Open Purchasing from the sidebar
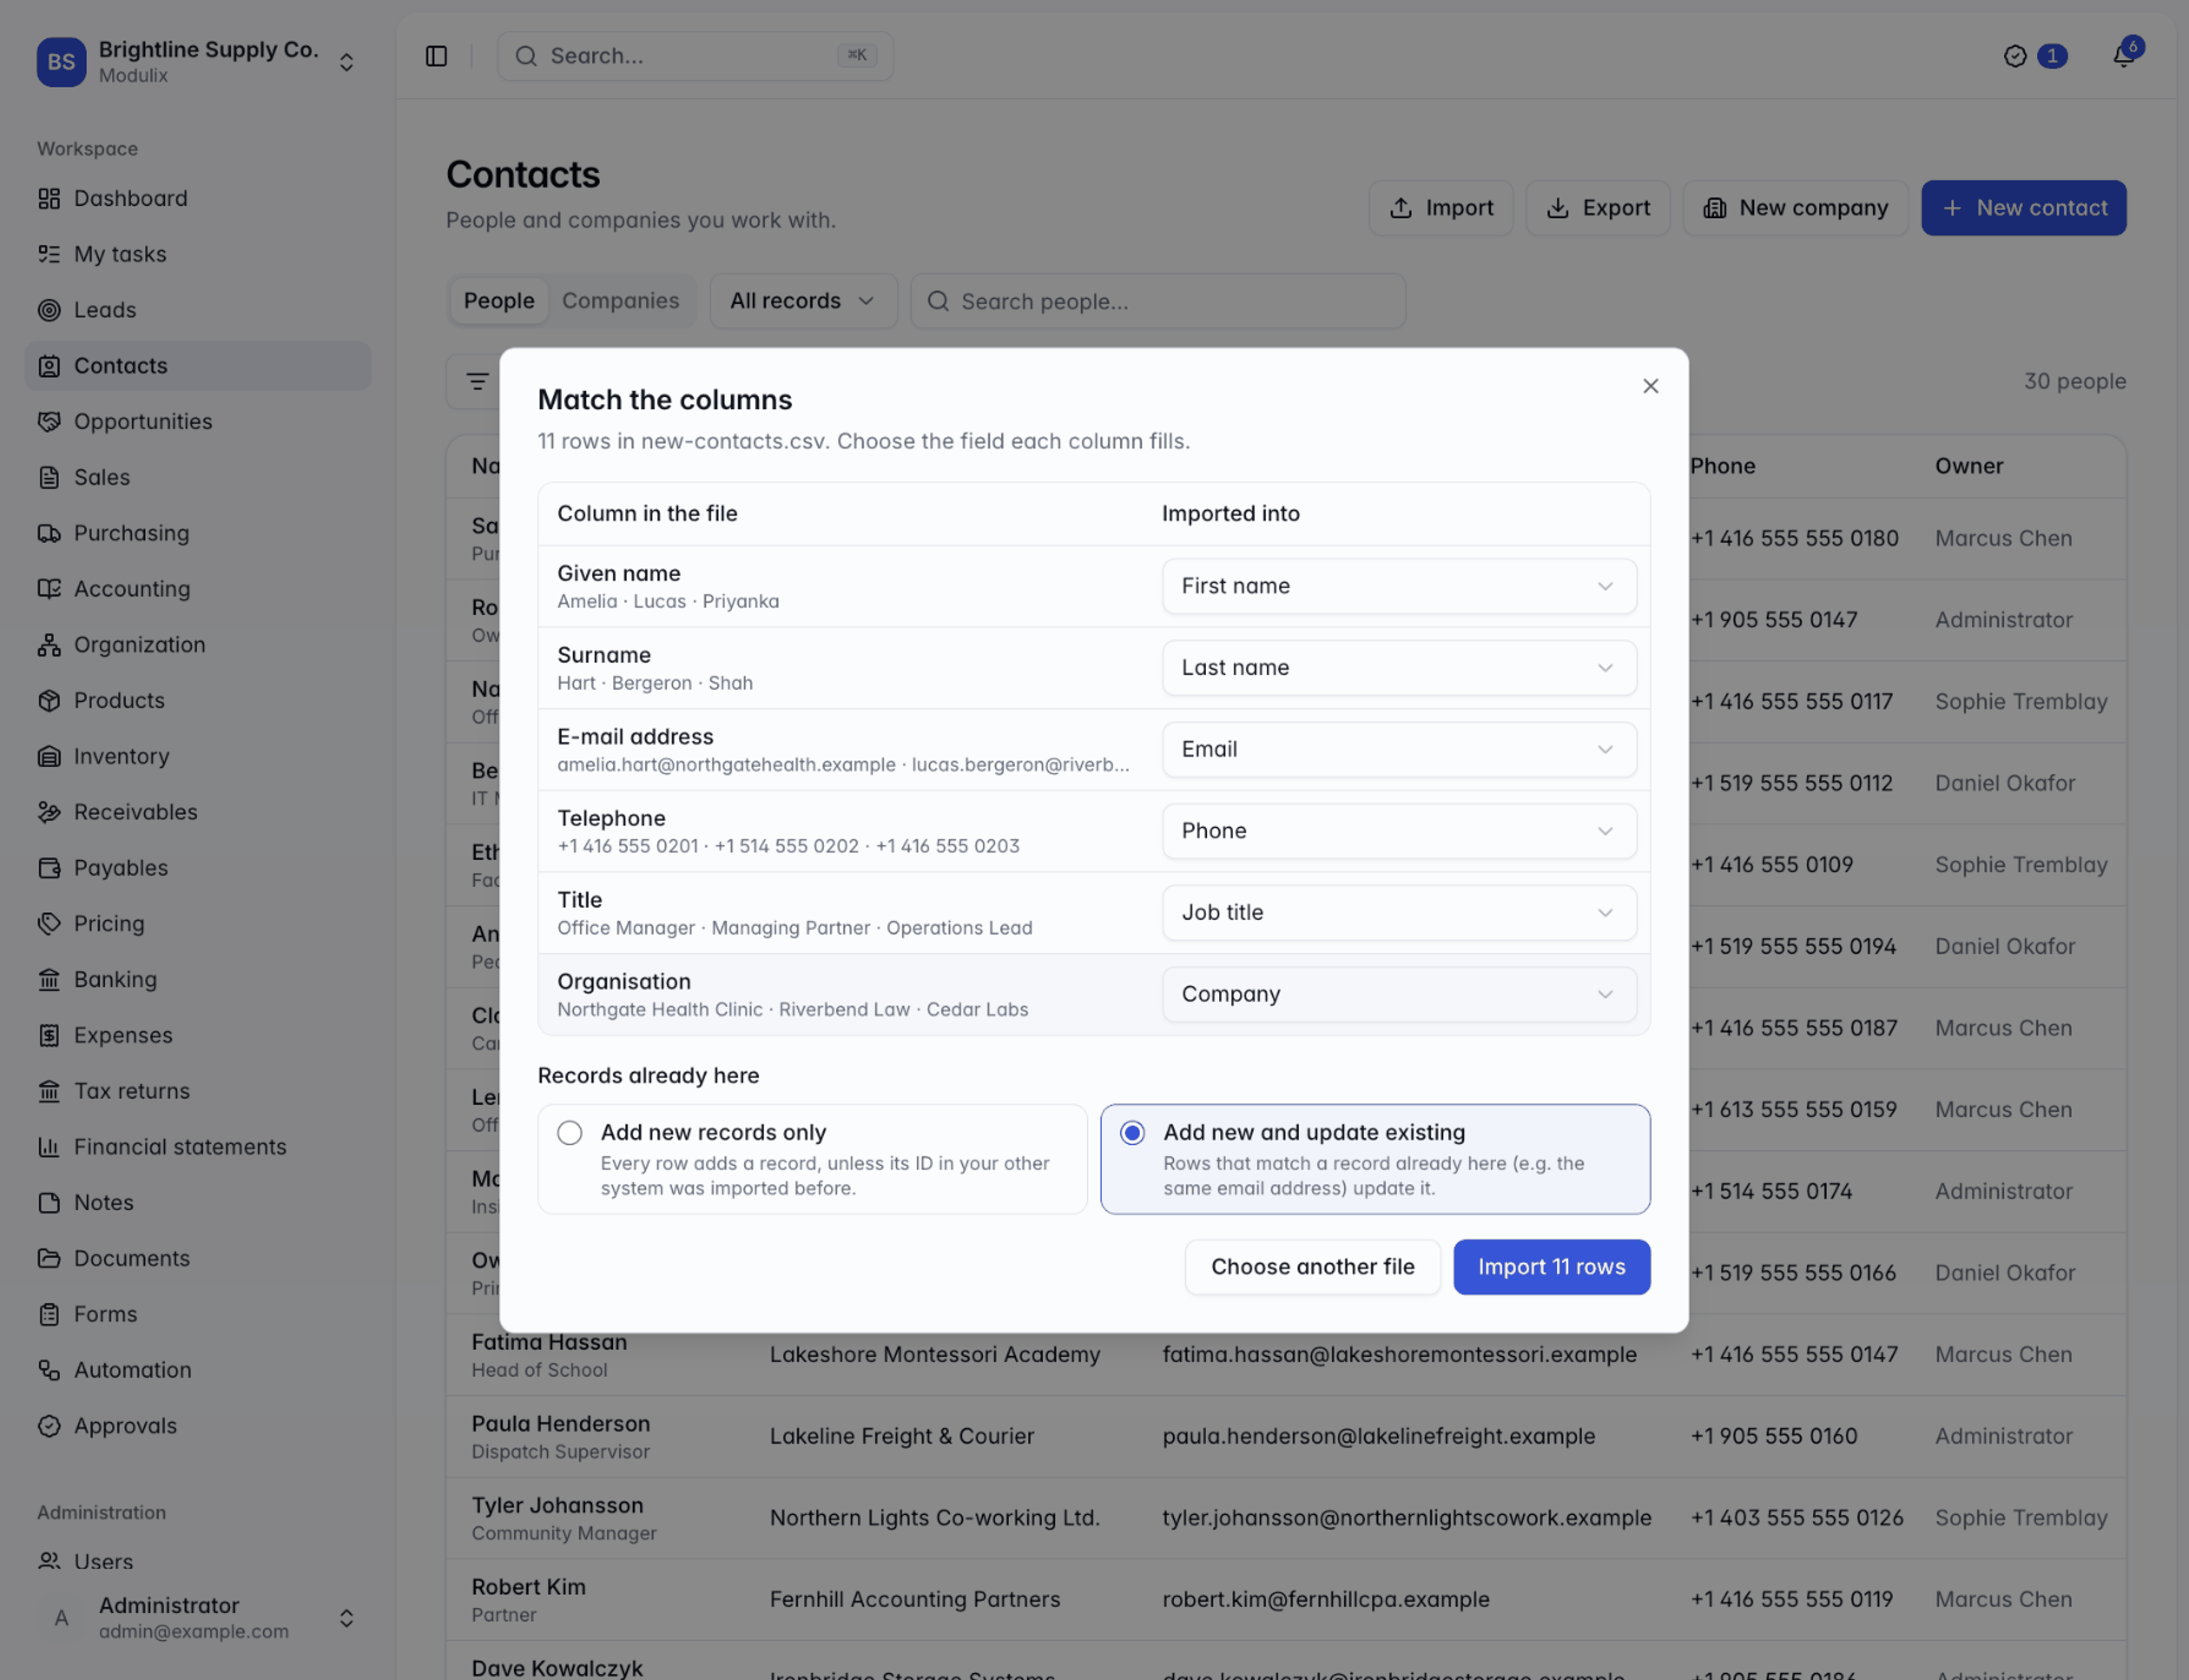 197,533
